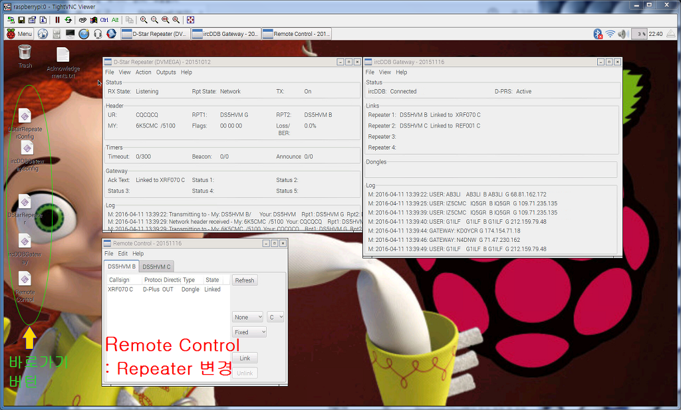Select the DS5HVM B tab
The width and height of the screenshot is (681, 410).
pos(122,266)
